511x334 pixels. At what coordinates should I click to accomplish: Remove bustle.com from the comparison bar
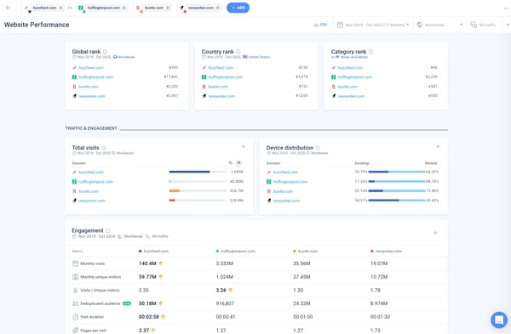[168, 8]
